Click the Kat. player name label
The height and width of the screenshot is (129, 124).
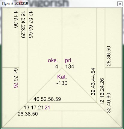[x=62, y=77]
